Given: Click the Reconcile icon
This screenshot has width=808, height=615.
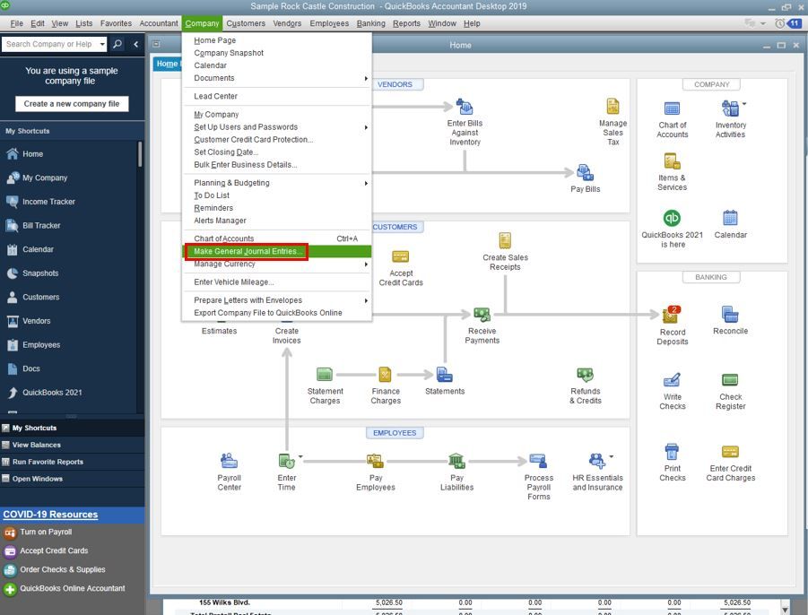Looking at the screenshot, I should coord(730,314).
